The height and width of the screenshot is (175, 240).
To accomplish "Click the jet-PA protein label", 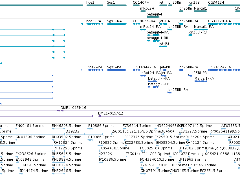I will coord(166,73).
